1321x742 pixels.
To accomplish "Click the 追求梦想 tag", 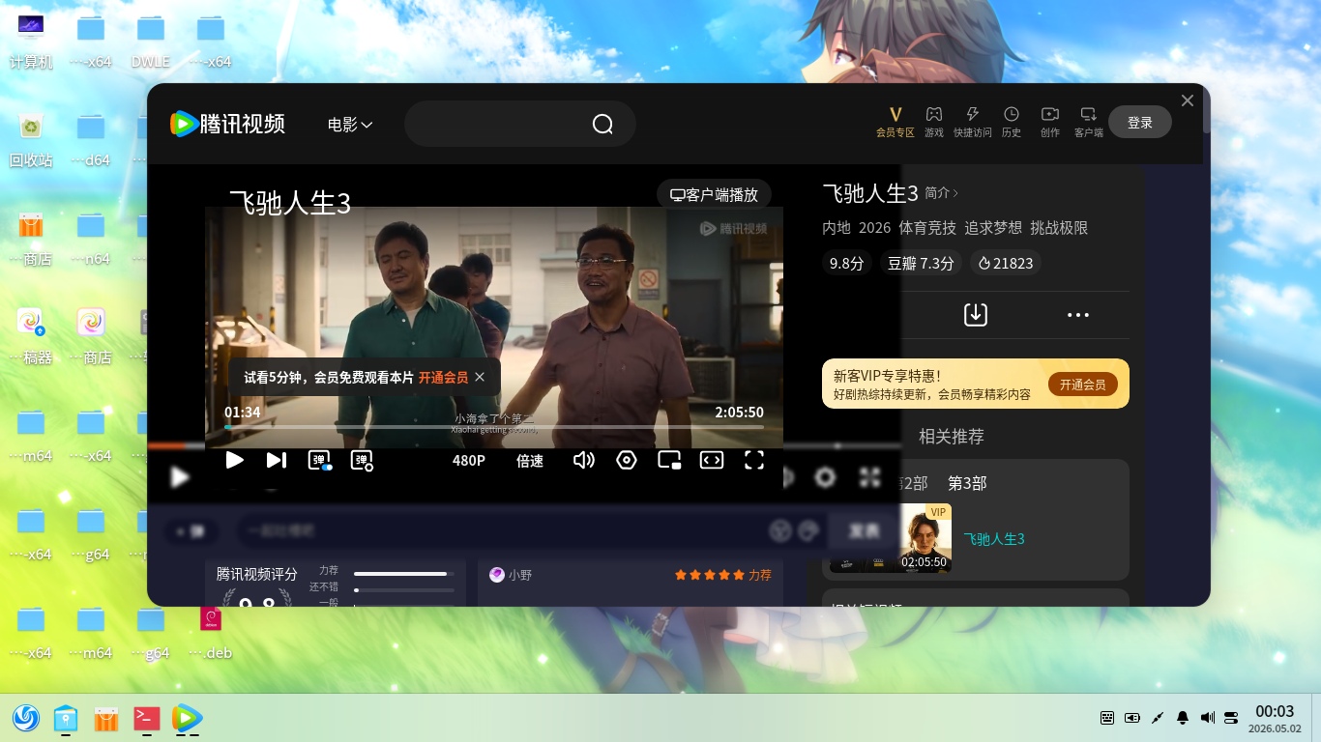I will 993,228.
